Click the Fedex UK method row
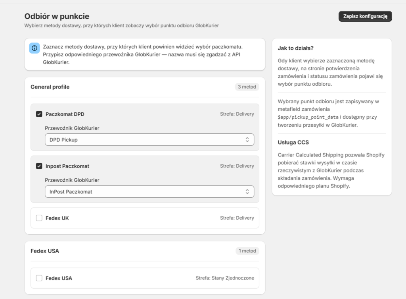The width and height of the screenshot is (406, 299). tap(145, 218)
